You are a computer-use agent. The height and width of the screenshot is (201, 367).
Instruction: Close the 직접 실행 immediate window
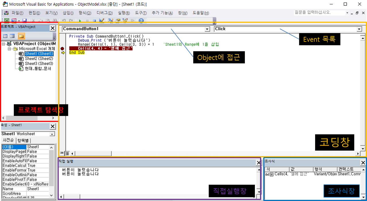[258, 163]
